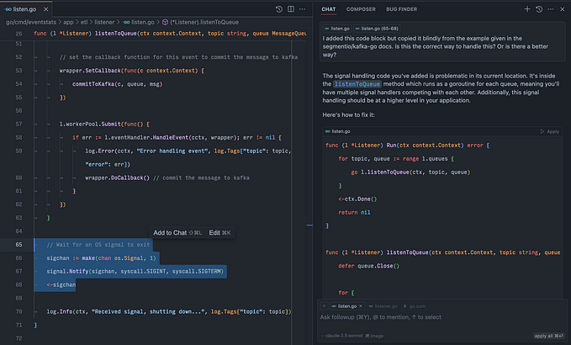Image resolution: width=571 pixels, height=345 pixels.
Task: Click 'go l.listenToQueue' line in chat code
Action: pyautogui.click(x=410, y=172)
